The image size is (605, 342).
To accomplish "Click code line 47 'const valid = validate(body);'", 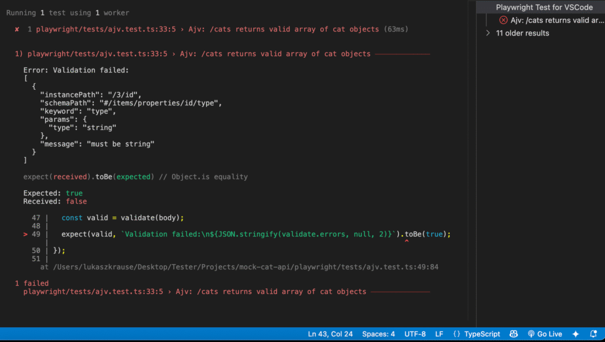I will 123,218.
